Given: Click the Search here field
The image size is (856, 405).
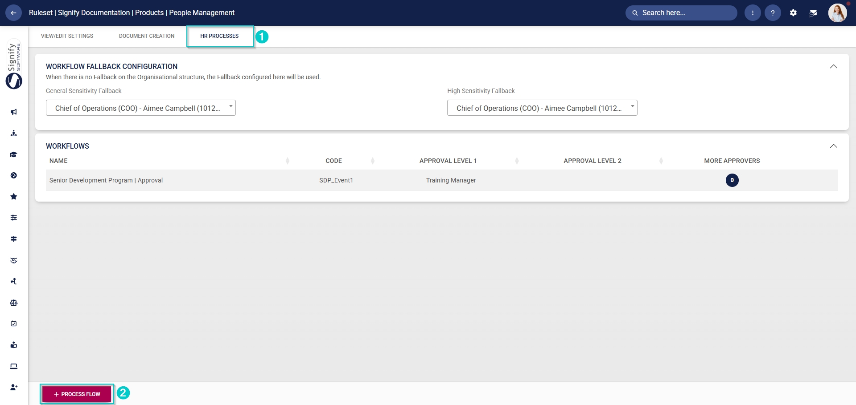Looking at the screenshot, I should coord(681,13).
